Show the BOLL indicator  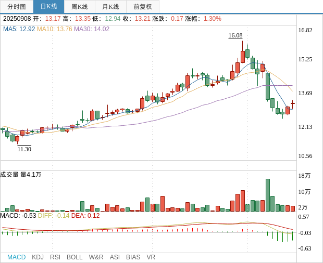[74, 257]
